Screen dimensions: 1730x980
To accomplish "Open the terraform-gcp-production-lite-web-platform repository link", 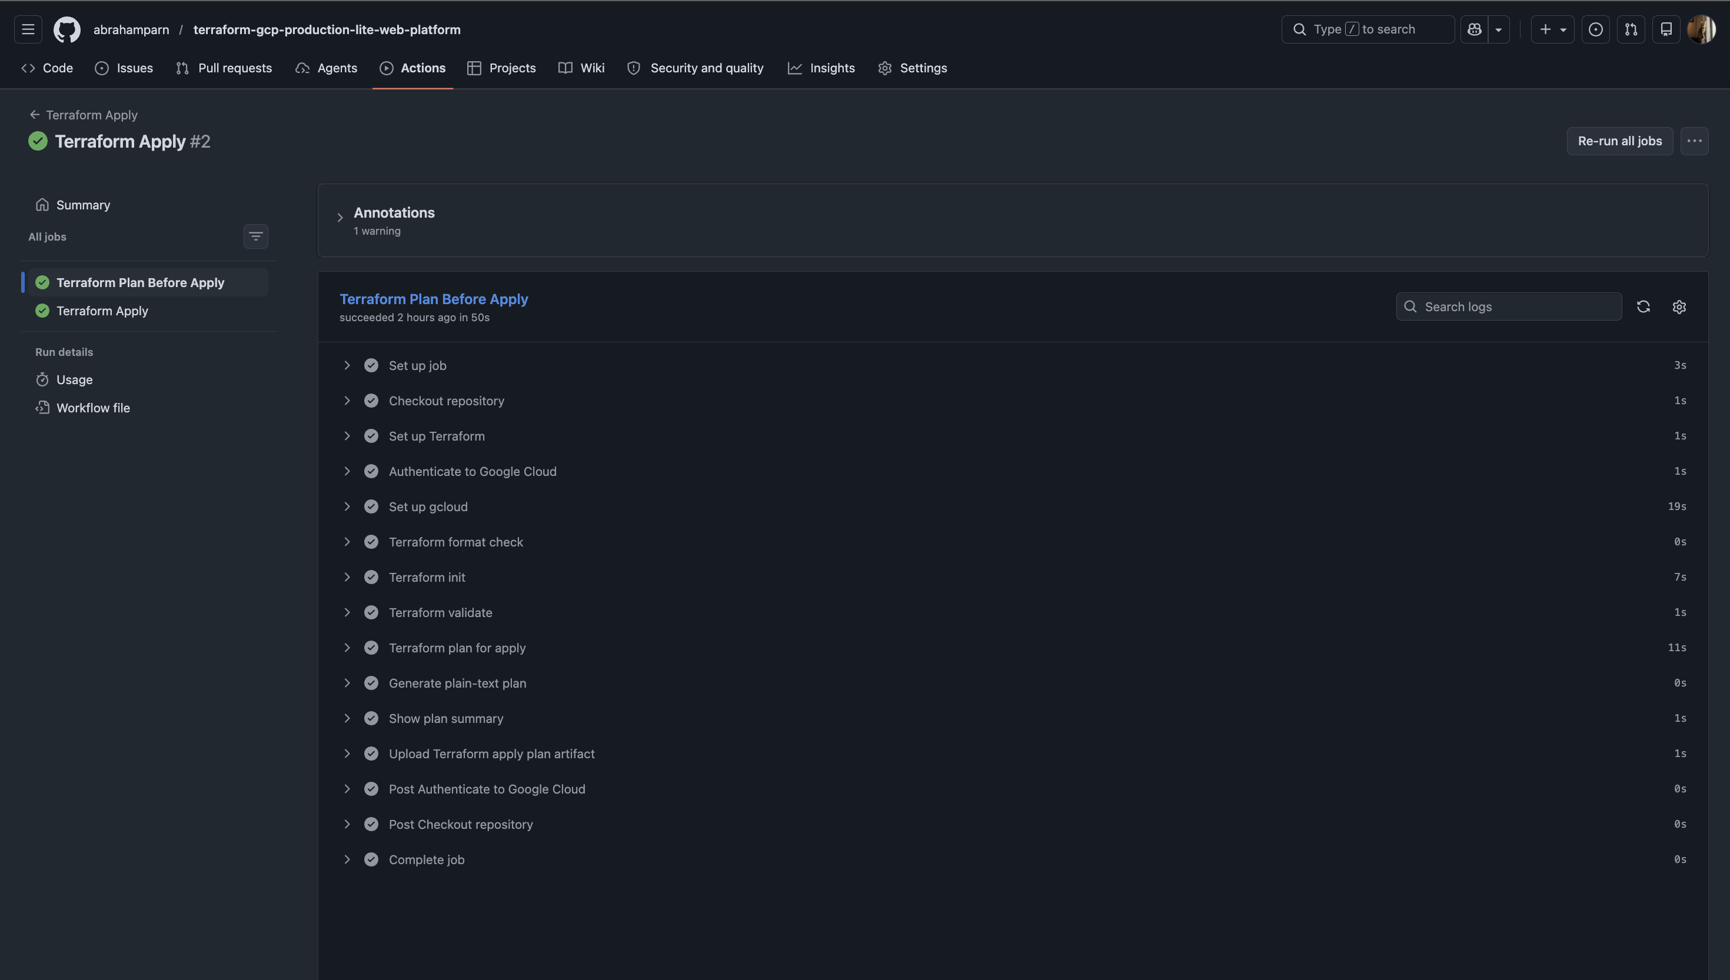I will [x=327, y=29].
